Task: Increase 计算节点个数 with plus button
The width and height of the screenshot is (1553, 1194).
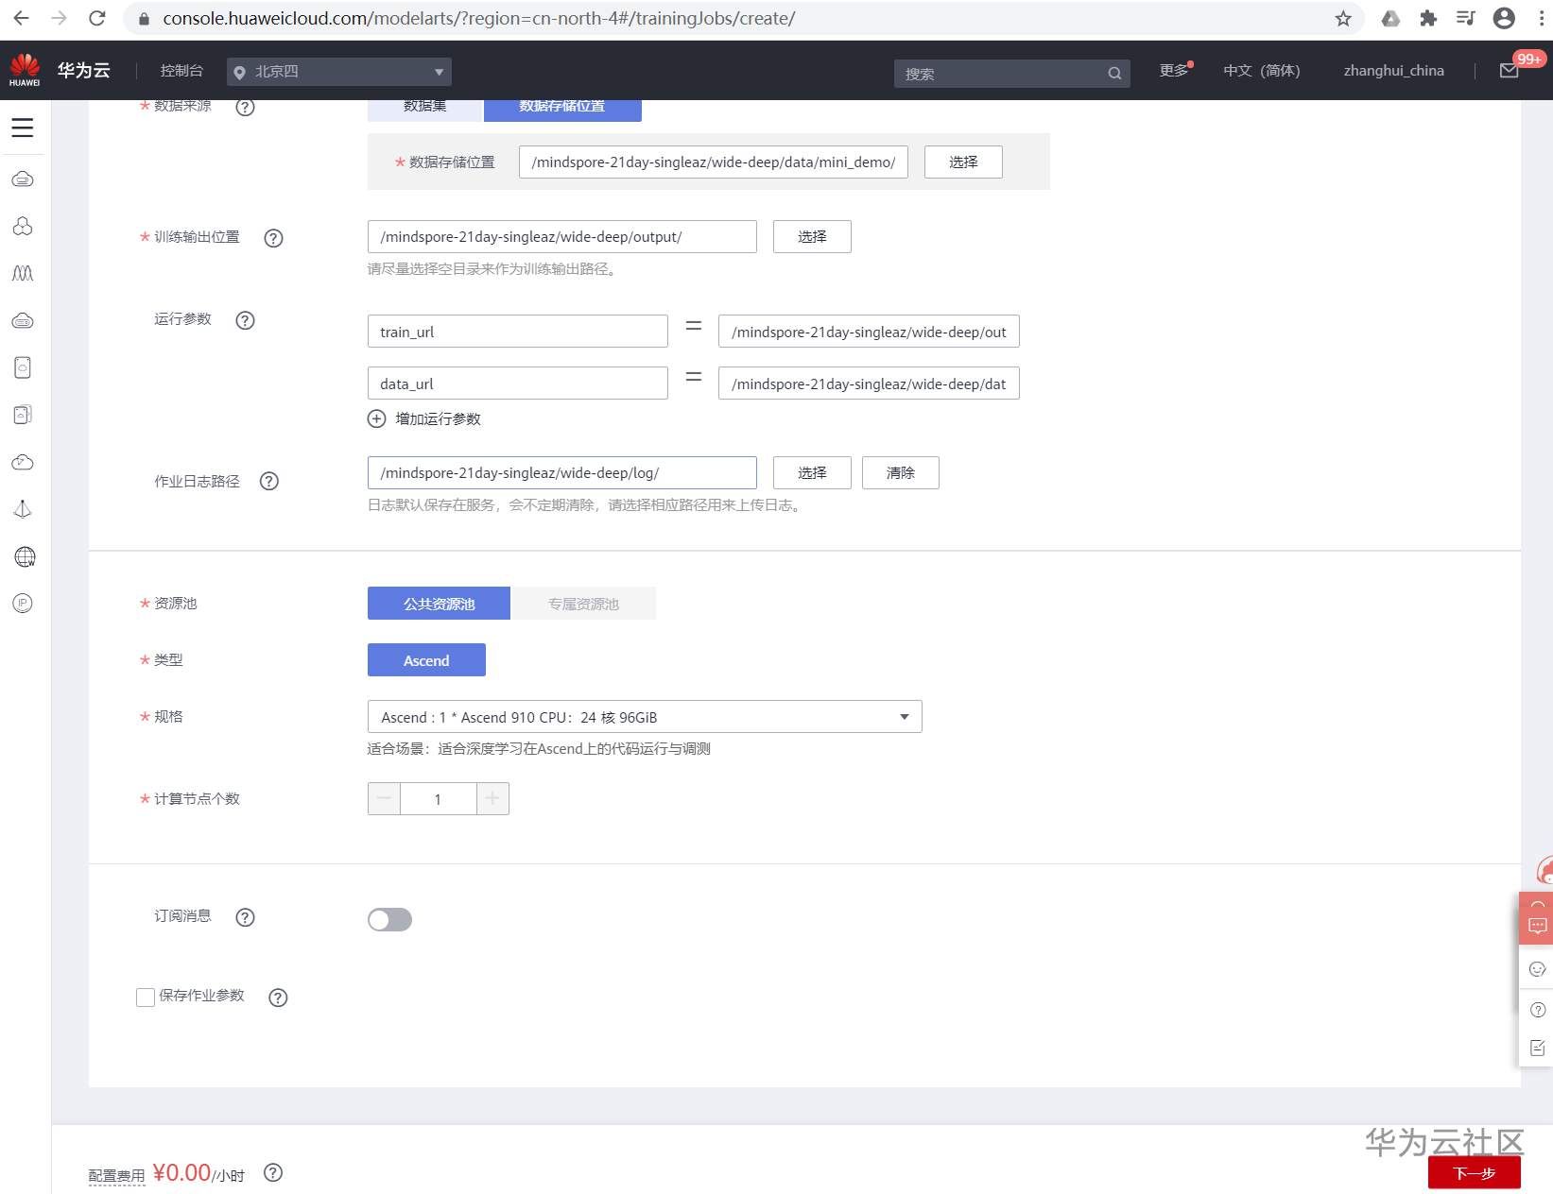Action: pyautogui.click(x=492, y=799)
